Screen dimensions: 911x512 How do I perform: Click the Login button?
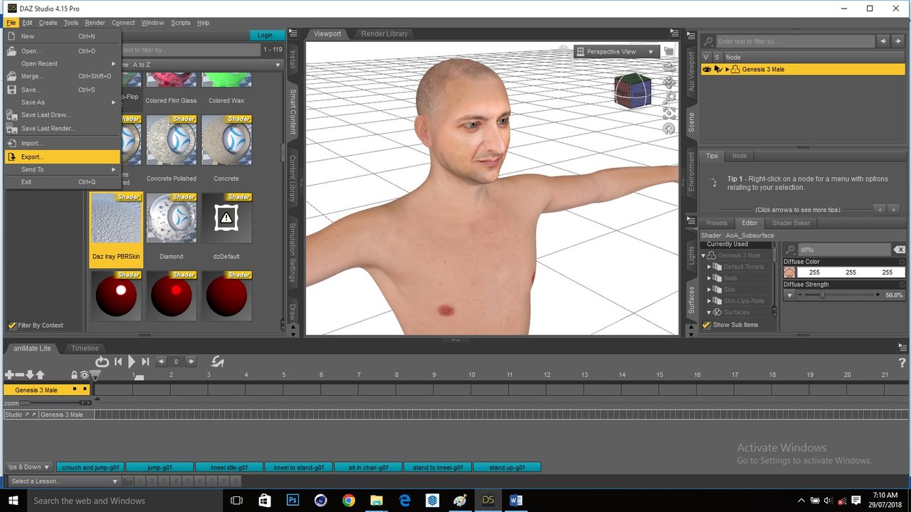click(x=267, y=35)
